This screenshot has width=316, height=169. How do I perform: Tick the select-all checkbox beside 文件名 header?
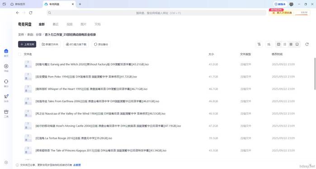tap(19, 54)
